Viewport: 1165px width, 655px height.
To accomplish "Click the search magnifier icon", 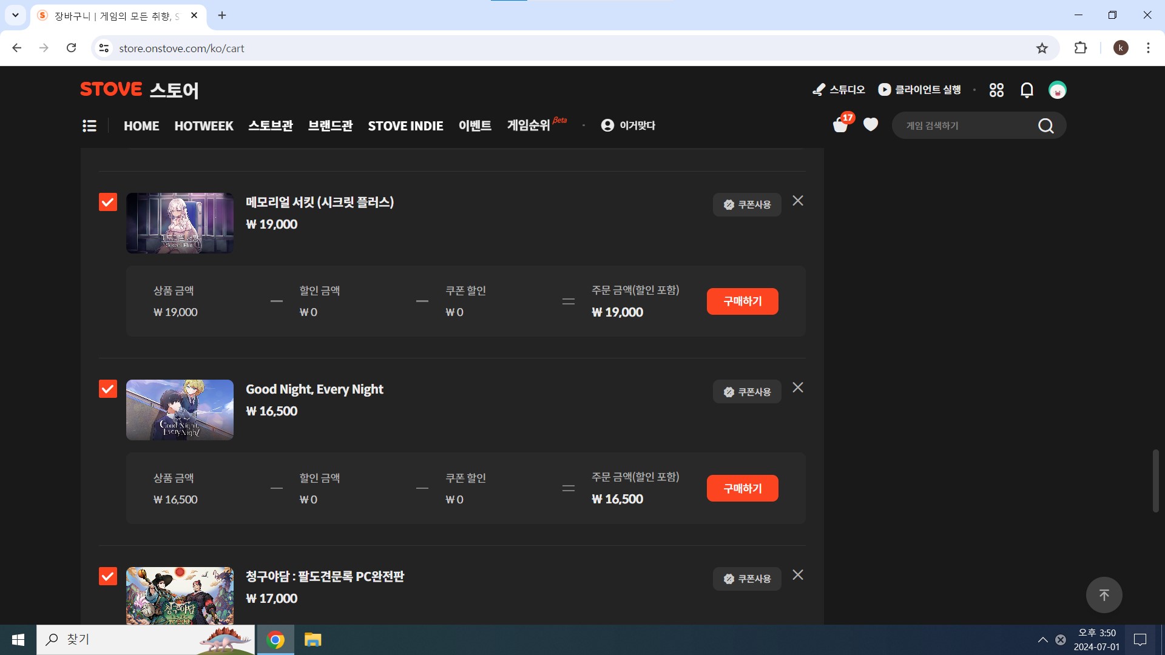I will pyautogui.click(x=1045, y=126).
